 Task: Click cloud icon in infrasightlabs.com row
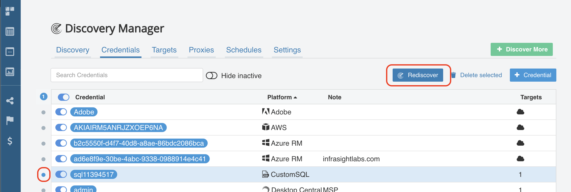520,159
